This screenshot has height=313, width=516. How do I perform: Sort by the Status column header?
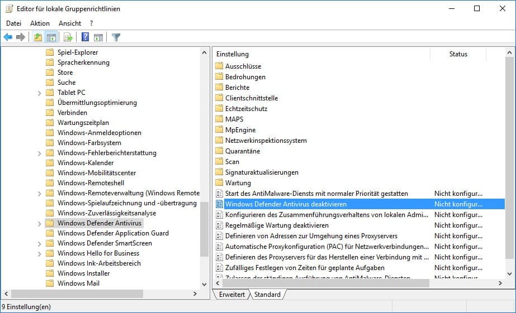(x=458, y=54)
